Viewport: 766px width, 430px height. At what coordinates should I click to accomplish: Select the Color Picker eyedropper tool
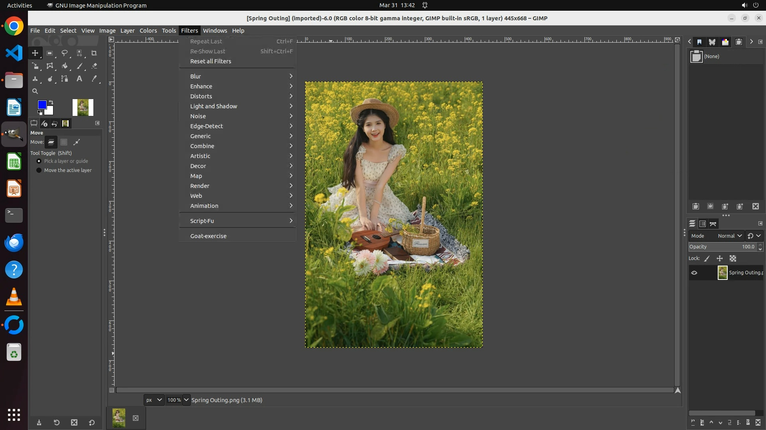point(94,79)
